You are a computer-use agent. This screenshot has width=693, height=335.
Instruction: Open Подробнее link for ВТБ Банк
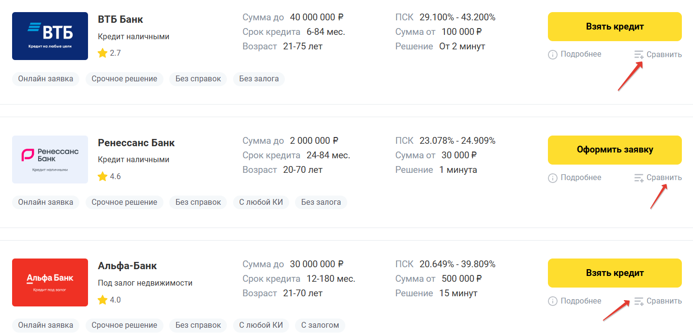581,54
